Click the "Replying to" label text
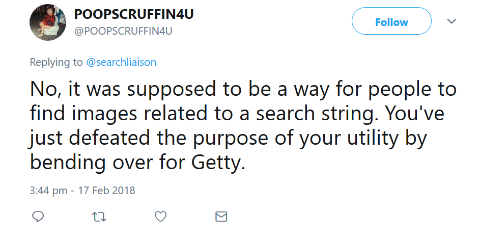The height and width of the screenshot is (240, 480). pos(56,62)
